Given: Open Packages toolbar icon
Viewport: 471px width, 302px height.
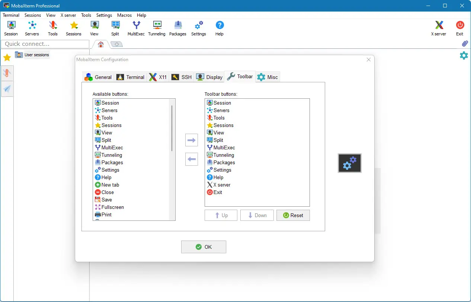Looking at the screenshot, I should tap(178, 28).
